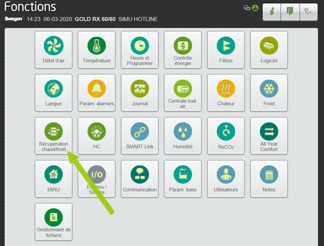Select the Température thermometer tile
Image resolution: width=324 pixels, height=246 pixels.
[97, 50]
